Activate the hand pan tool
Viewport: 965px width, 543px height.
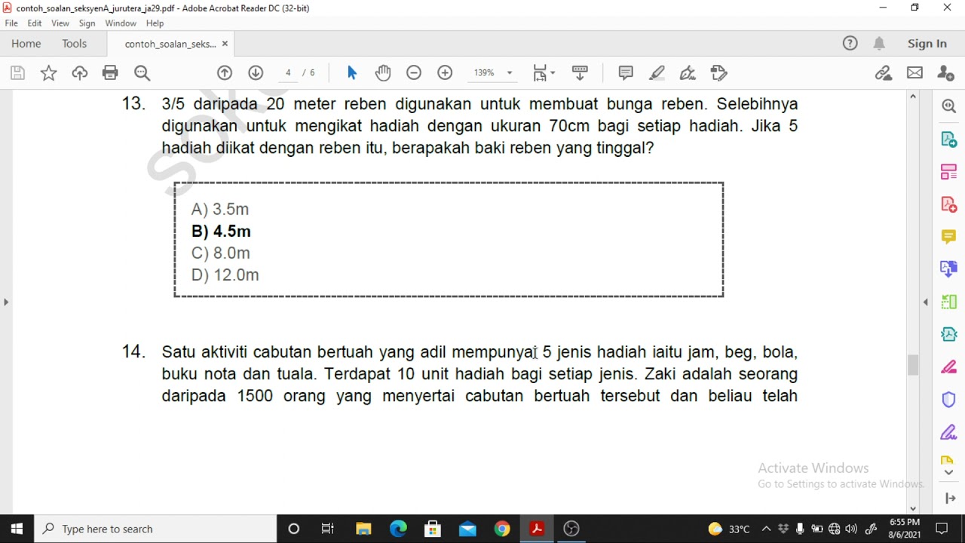[383, 73]
